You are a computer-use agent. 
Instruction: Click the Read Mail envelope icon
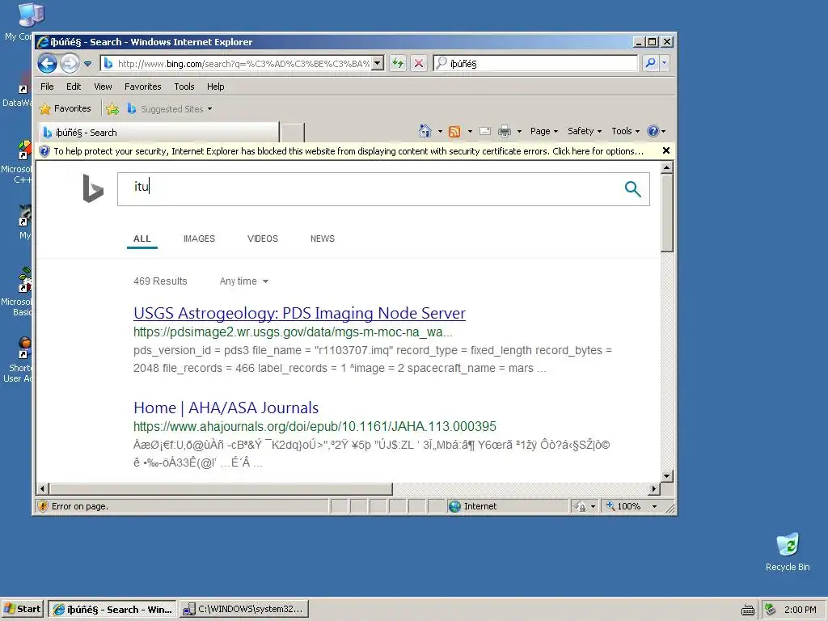(x=485, y=131)
